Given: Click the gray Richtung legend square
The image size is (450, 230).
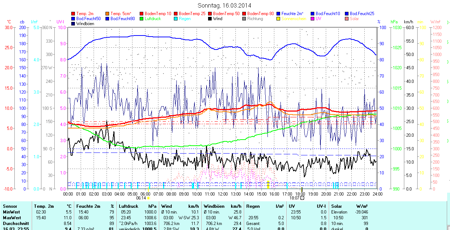Looking at the screenshot, I should [244, 19].
